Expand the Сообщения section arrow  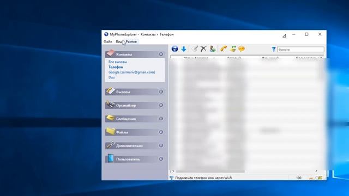click(161, 119)
